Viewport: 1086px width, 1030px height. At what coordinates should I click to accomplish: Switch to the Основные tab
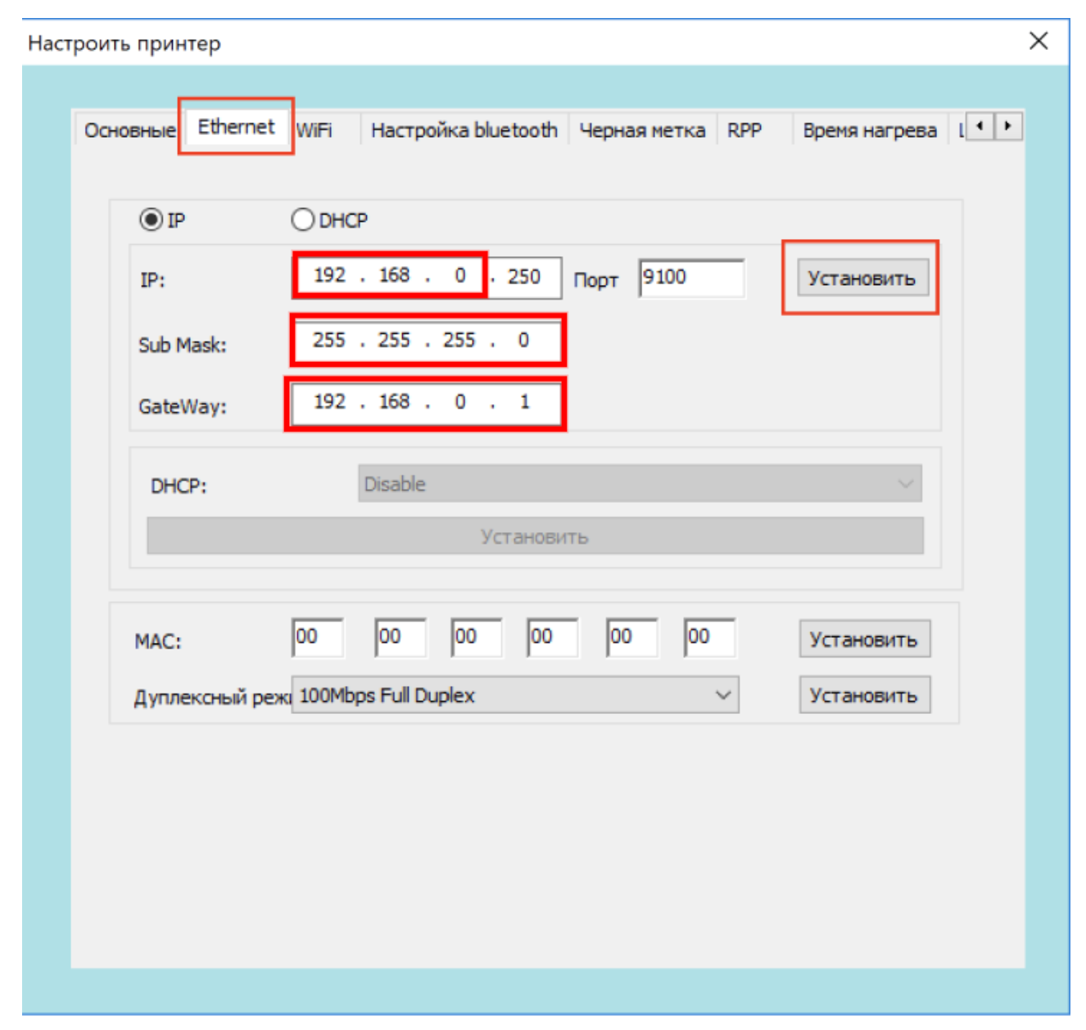129,131
